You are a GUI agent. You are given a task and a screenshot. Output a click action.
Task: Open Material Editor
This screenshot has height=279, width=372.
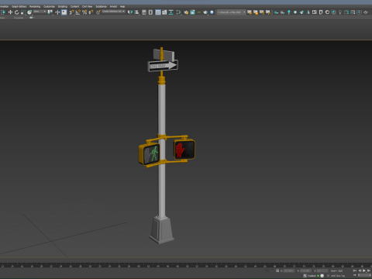click(178, 12)
